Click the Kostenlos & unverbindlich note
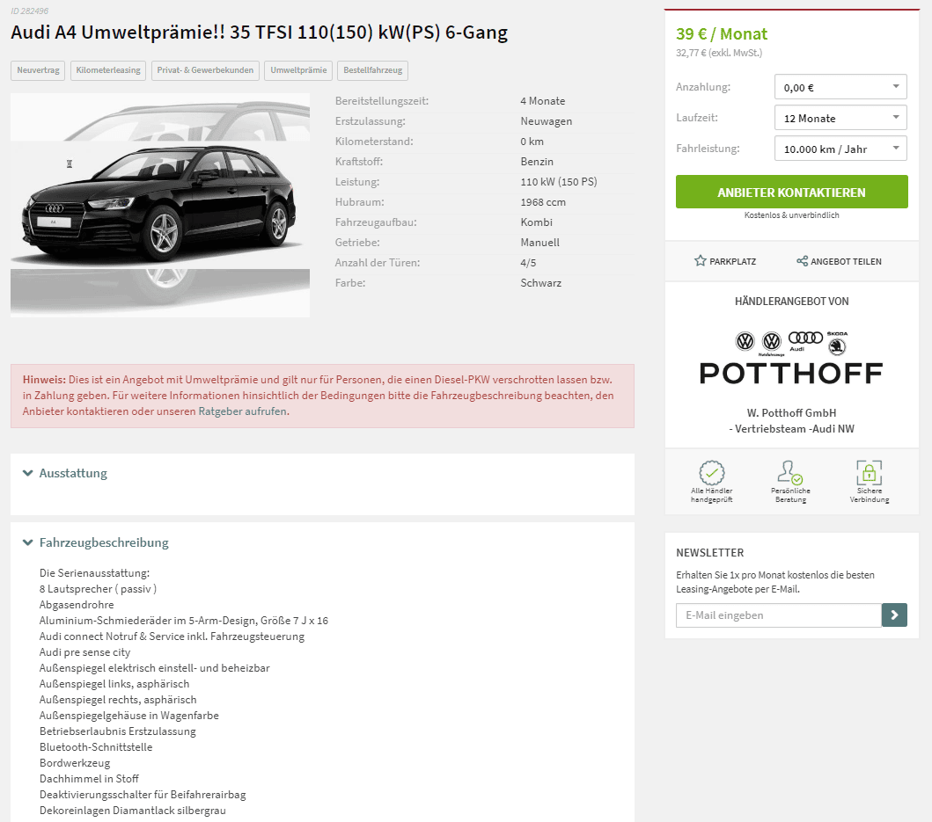 coord(792,215)
